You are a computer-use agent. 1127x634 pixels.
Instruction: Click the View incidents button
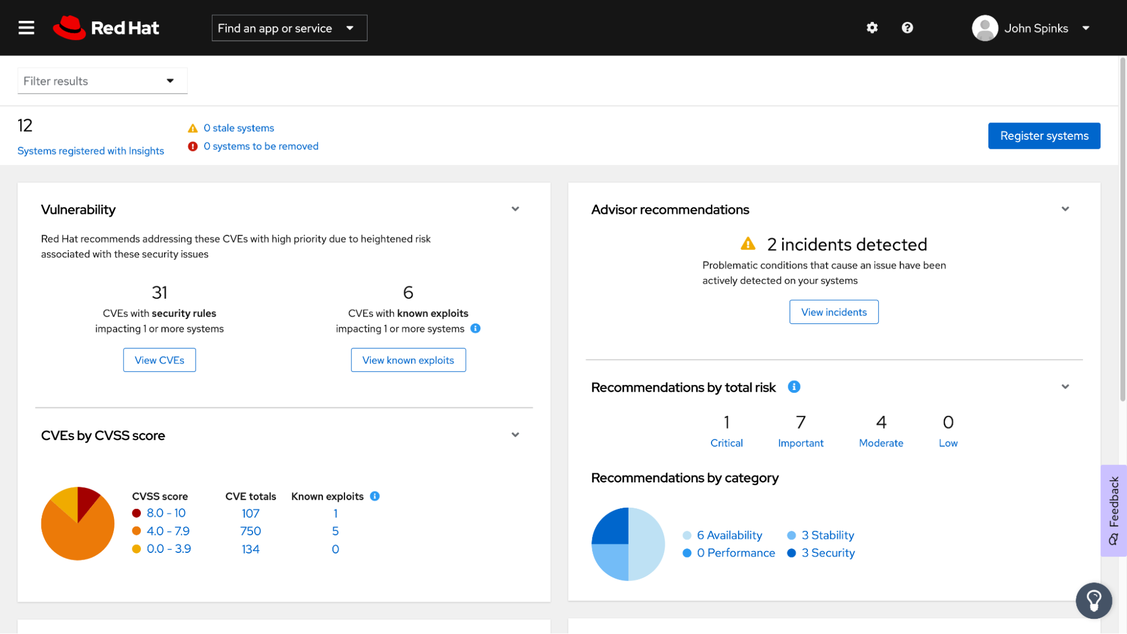(x=833, y=312)
